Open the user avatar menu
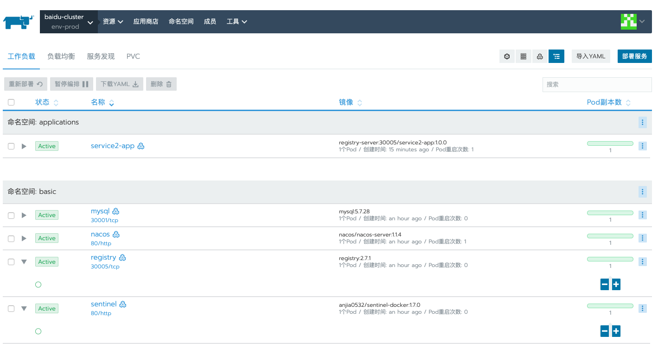The image size is (658, 348). coord(632,21)
